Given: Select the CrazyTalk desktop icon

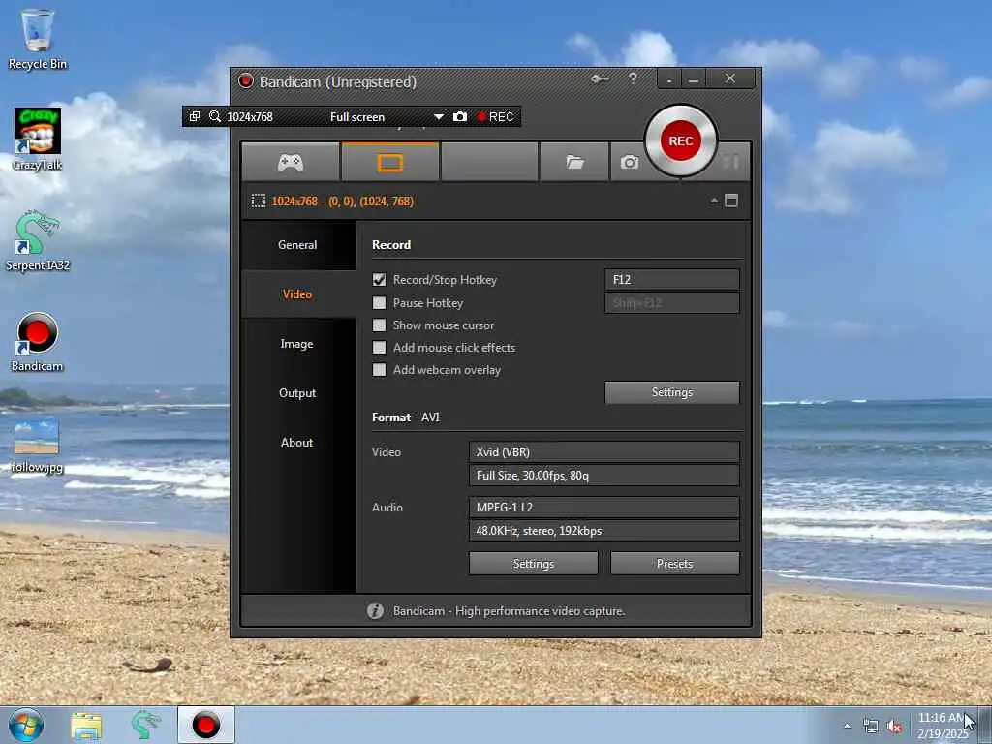Looking at the screenshot, I should (x=38, y=139).
